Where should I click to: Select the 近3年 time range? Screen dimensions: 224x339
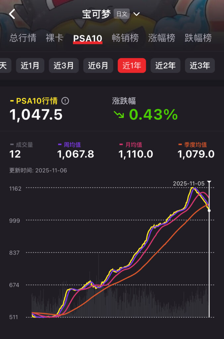point(200,66)
